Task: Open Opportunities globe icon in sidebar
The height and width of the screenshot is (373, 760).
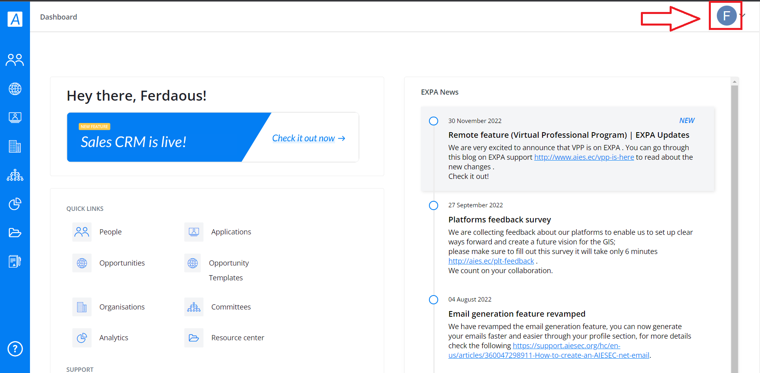Action: click(x=15, y=89)
